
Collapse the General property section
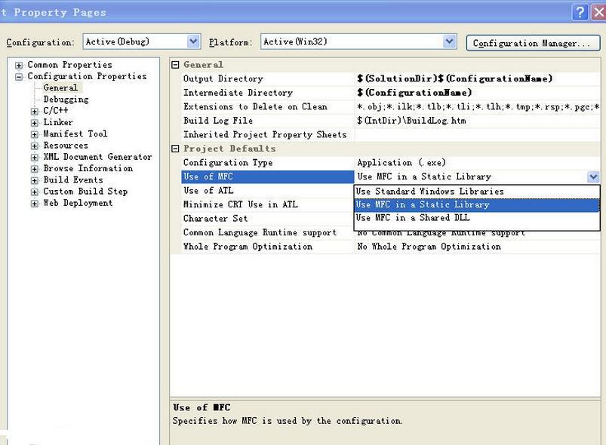175,65
